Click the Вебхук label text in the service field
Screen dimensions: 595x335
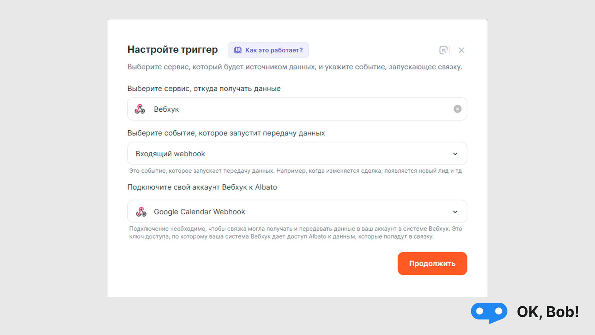pos(166,109)
